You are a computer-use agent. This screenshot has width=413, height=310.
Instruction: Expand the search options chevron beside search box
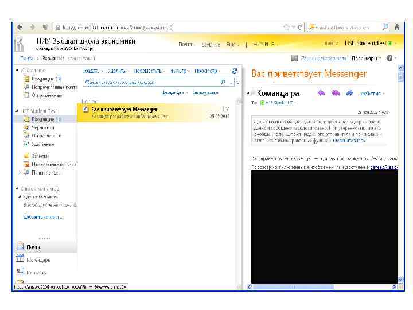point(238,82)
